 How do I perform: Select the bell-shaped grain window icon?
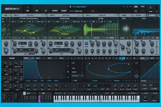pyautogui.click(x=87, y=38)
